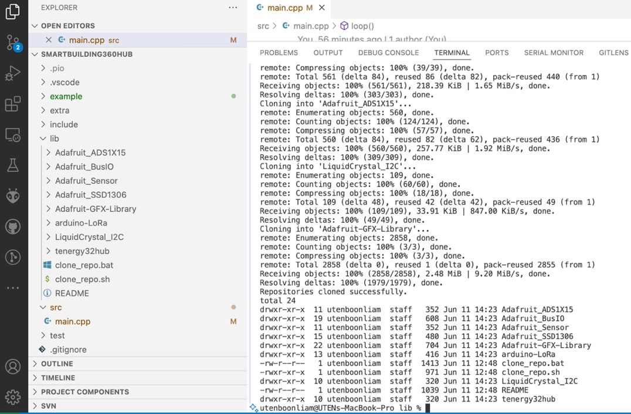Close main.cpp in Open Editors list
Screen dimensions: 631x414
tap(49, 40)
